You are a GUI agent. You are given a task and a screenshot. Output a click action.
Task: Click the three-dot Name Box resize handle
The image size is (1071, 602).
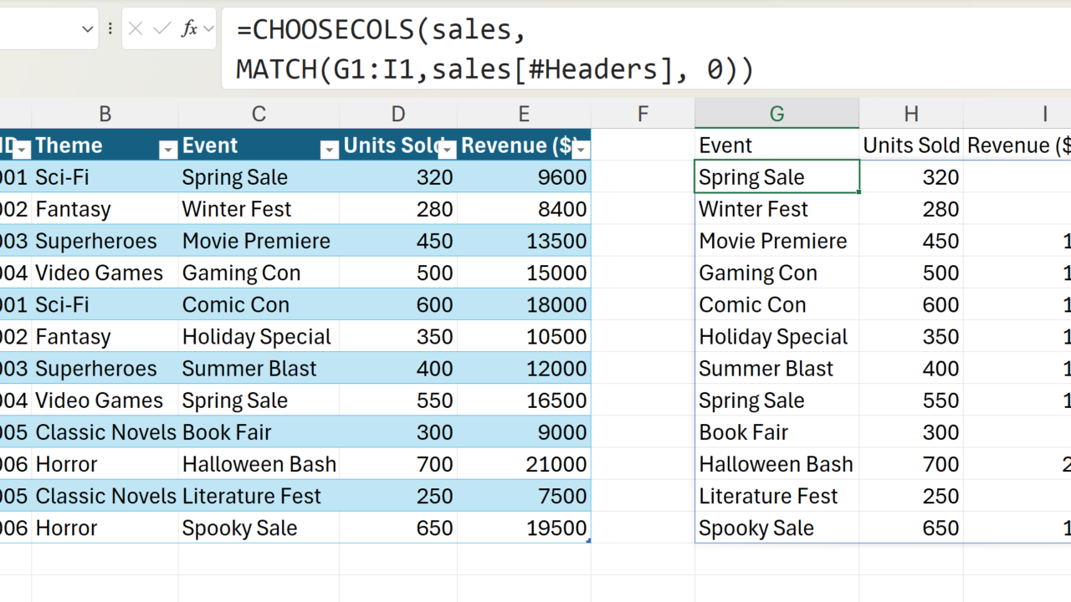pyautogui.click(x=110, y=29)
